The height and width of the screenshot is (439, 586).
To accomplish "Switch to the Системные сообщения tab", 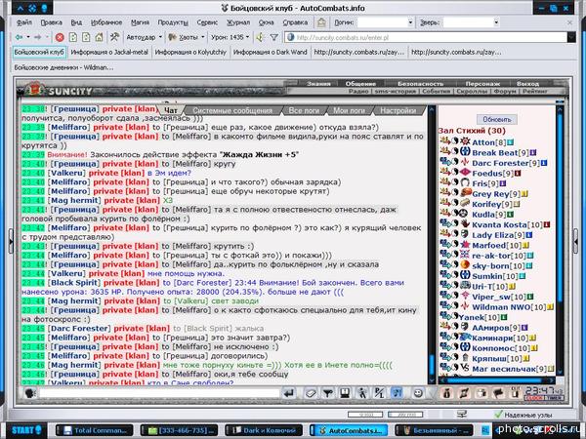I will [x=232, y=110].
